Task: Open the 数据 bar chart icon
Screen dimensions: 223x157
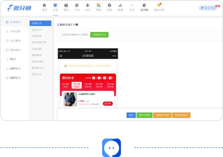Action: click(120, 5)
